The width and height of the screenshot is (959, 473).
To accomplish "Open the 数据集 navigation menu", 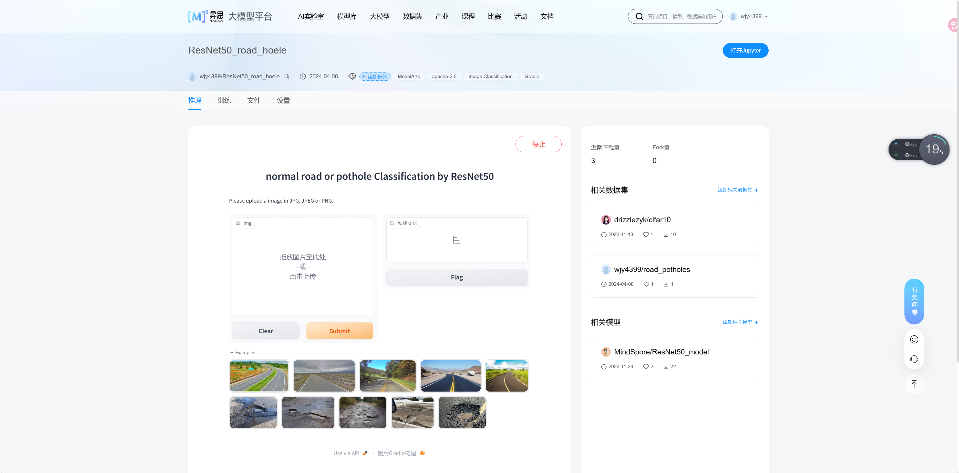I will [x=412, y=16].
